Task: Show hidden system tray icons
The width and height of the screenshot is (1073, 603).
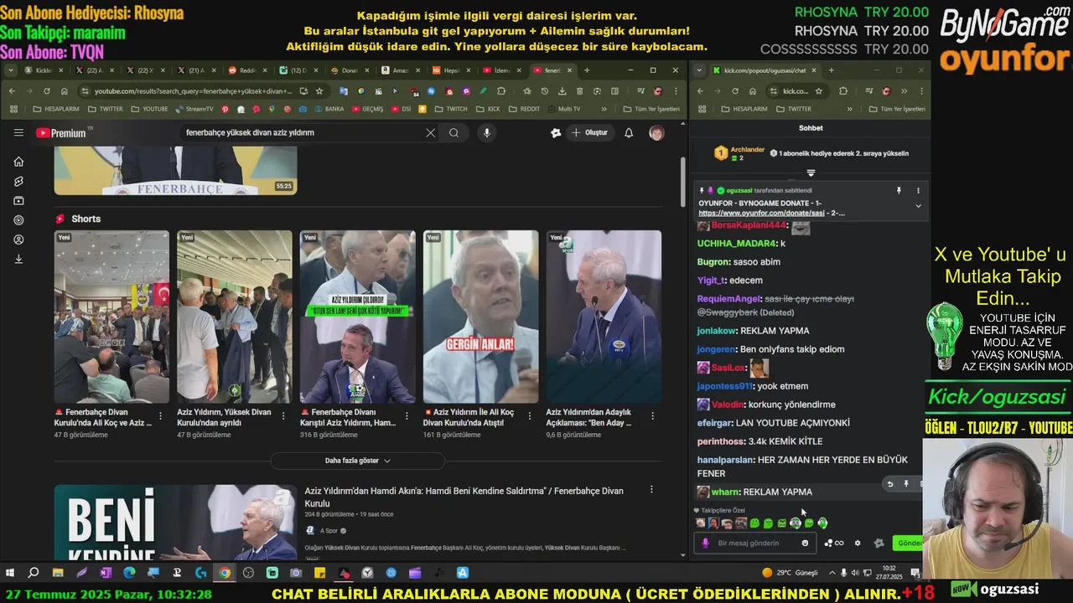Action: (832, 573)
